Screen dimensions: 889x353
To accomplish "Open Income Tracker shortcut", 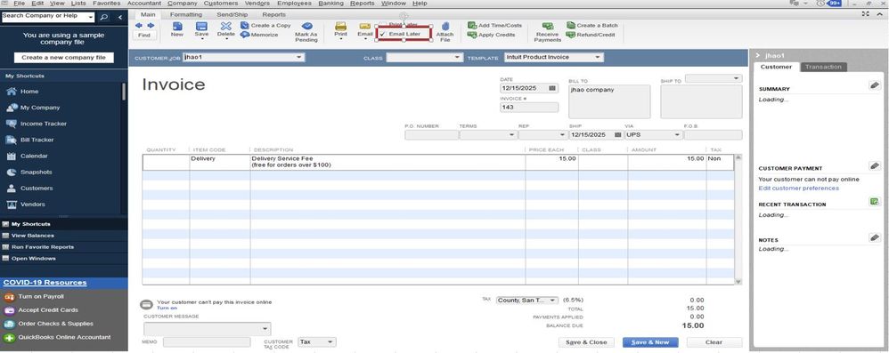I will click(43, 124).
